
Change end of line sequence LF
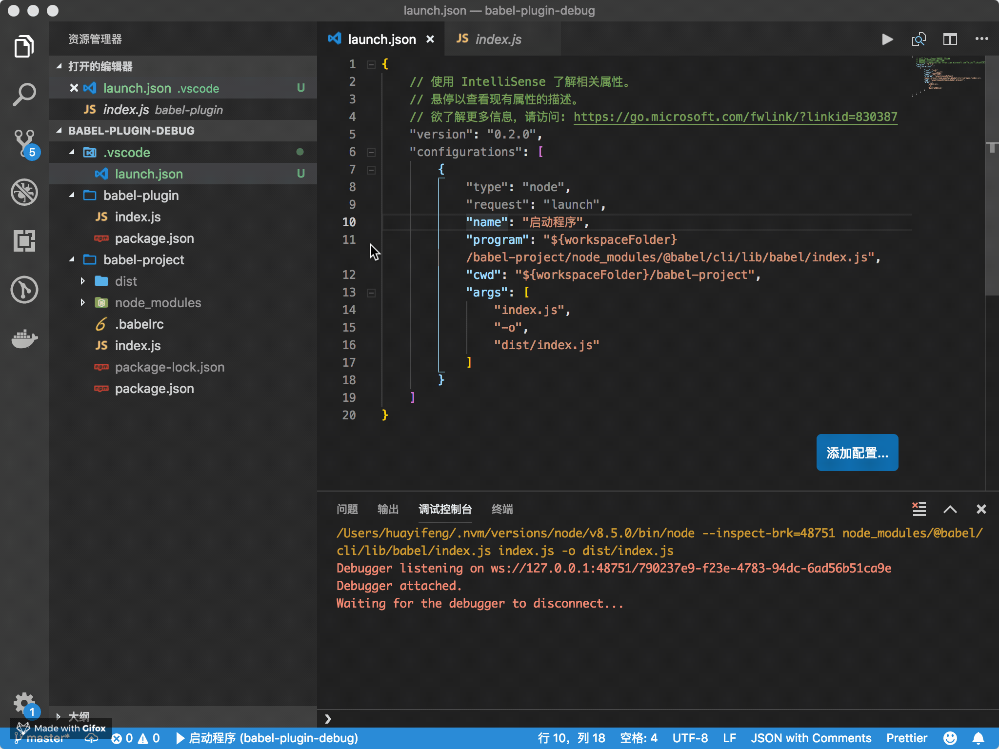pyautogui.click(x=729, y=738)
